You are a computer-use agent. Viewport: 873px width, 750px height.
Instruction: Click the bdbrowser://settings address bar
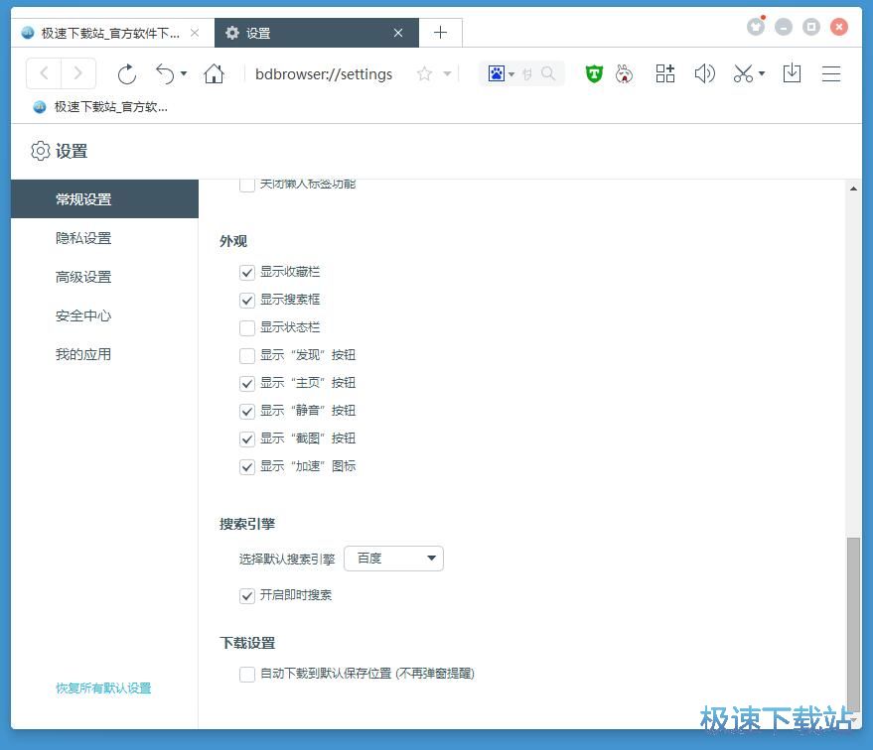(x=324, y=74)
